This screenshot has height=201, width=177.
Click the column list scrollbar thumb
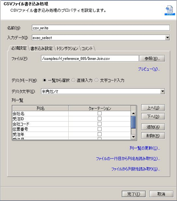(133, 122)
